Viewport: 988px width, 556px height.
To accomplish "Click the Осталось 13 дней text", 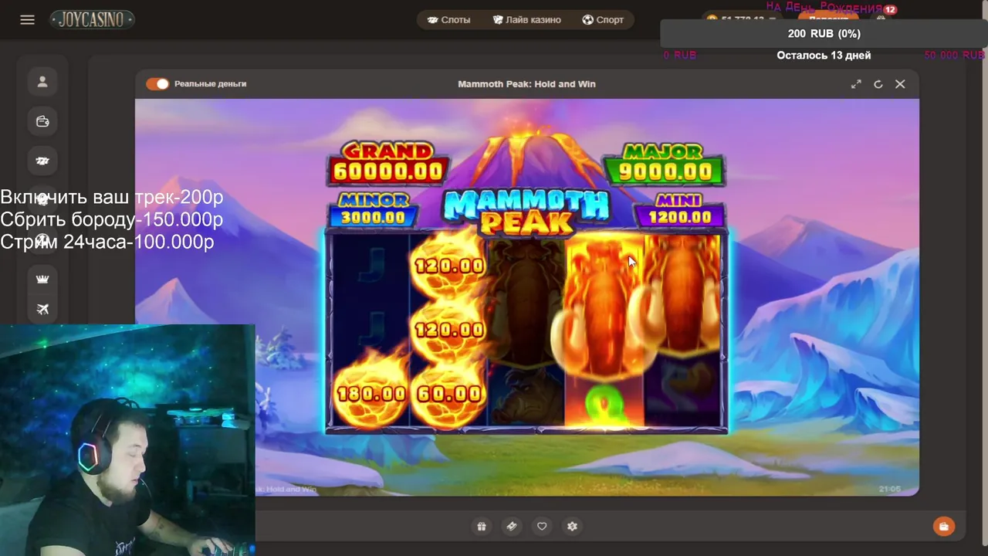I will (824, 56).
